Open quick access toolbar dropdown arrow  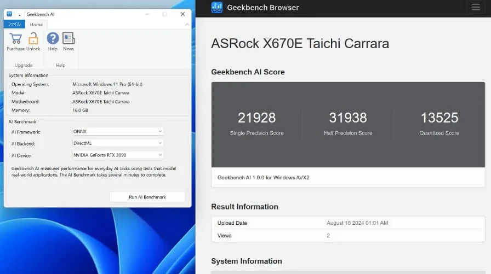[19, 15]
